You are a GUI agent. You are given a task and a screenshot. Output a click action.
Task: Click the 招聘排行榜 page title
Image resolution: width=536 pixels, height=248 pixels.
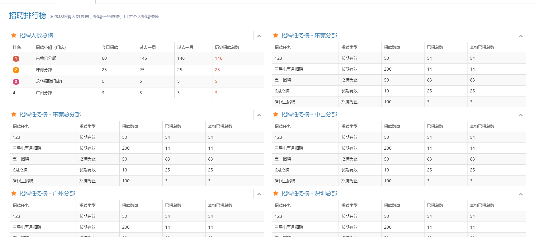pyautogui.click(x=28, y=16)
